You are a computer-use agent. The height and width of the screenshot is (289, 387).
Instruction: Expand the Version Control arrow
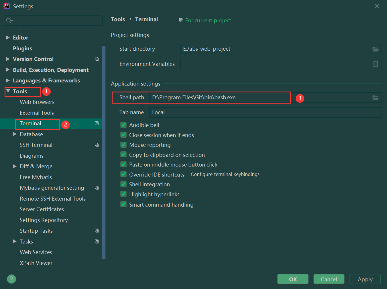pos(8,59)
